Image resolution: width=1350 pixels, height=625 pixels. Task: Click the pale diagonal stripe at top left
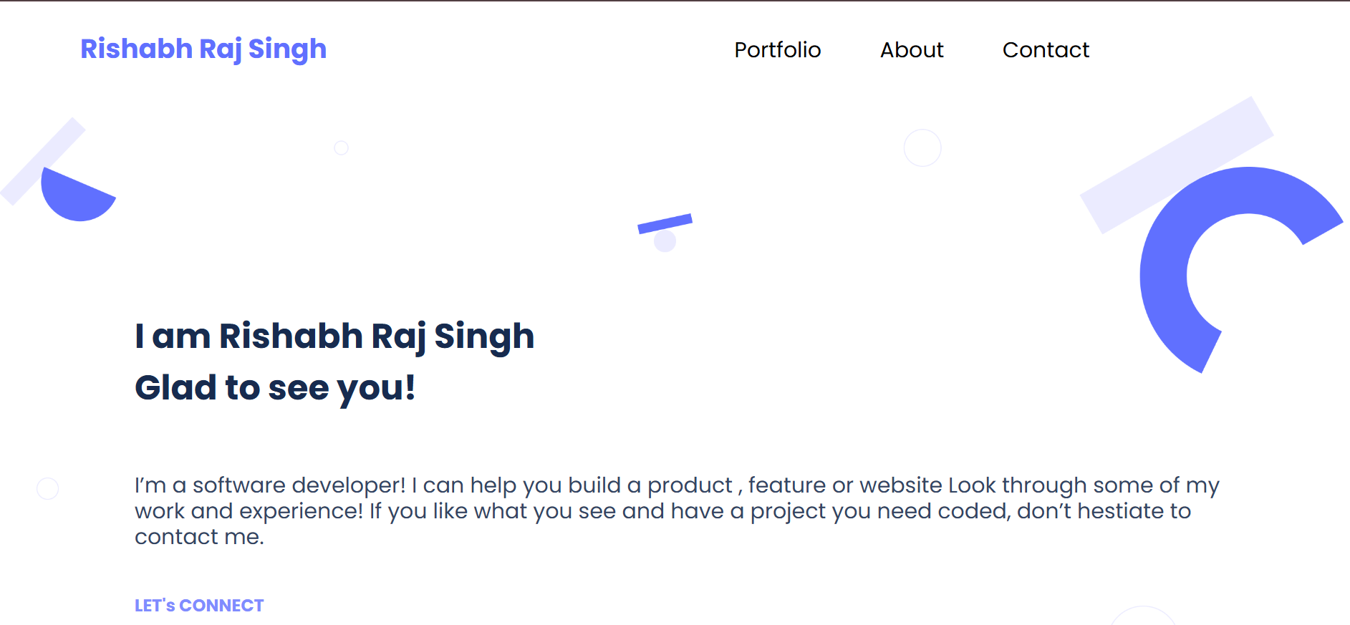42,162
